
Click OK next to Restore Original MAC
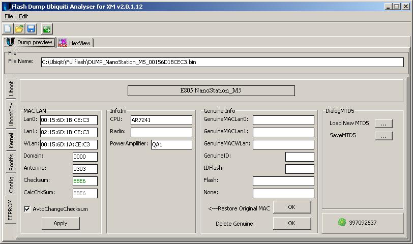(x=292, y=207)
